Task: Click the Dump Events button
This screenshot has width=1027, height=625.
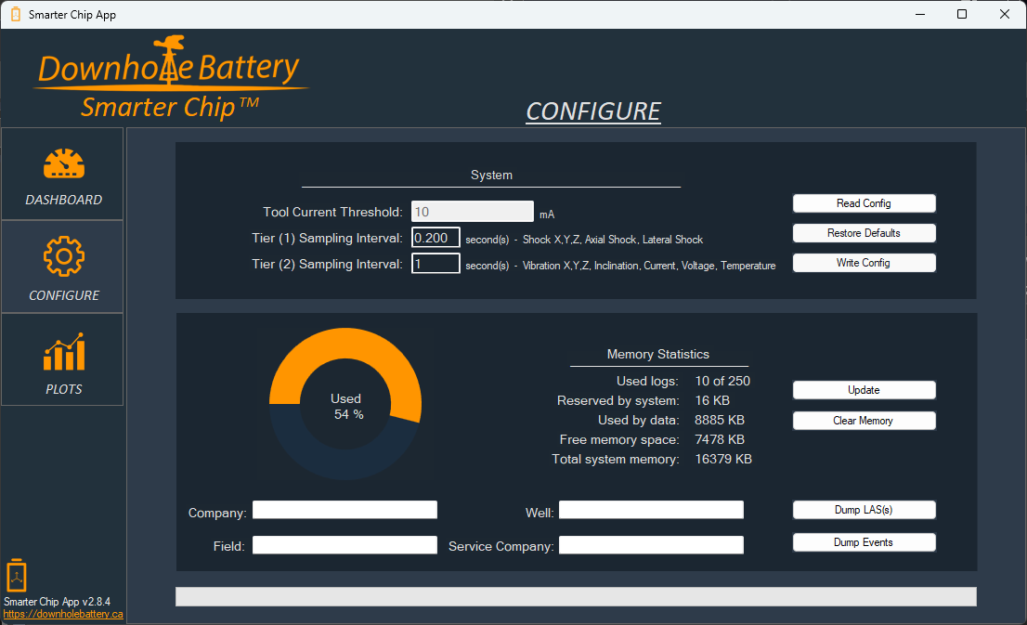Action: click(x=864, y=542)
